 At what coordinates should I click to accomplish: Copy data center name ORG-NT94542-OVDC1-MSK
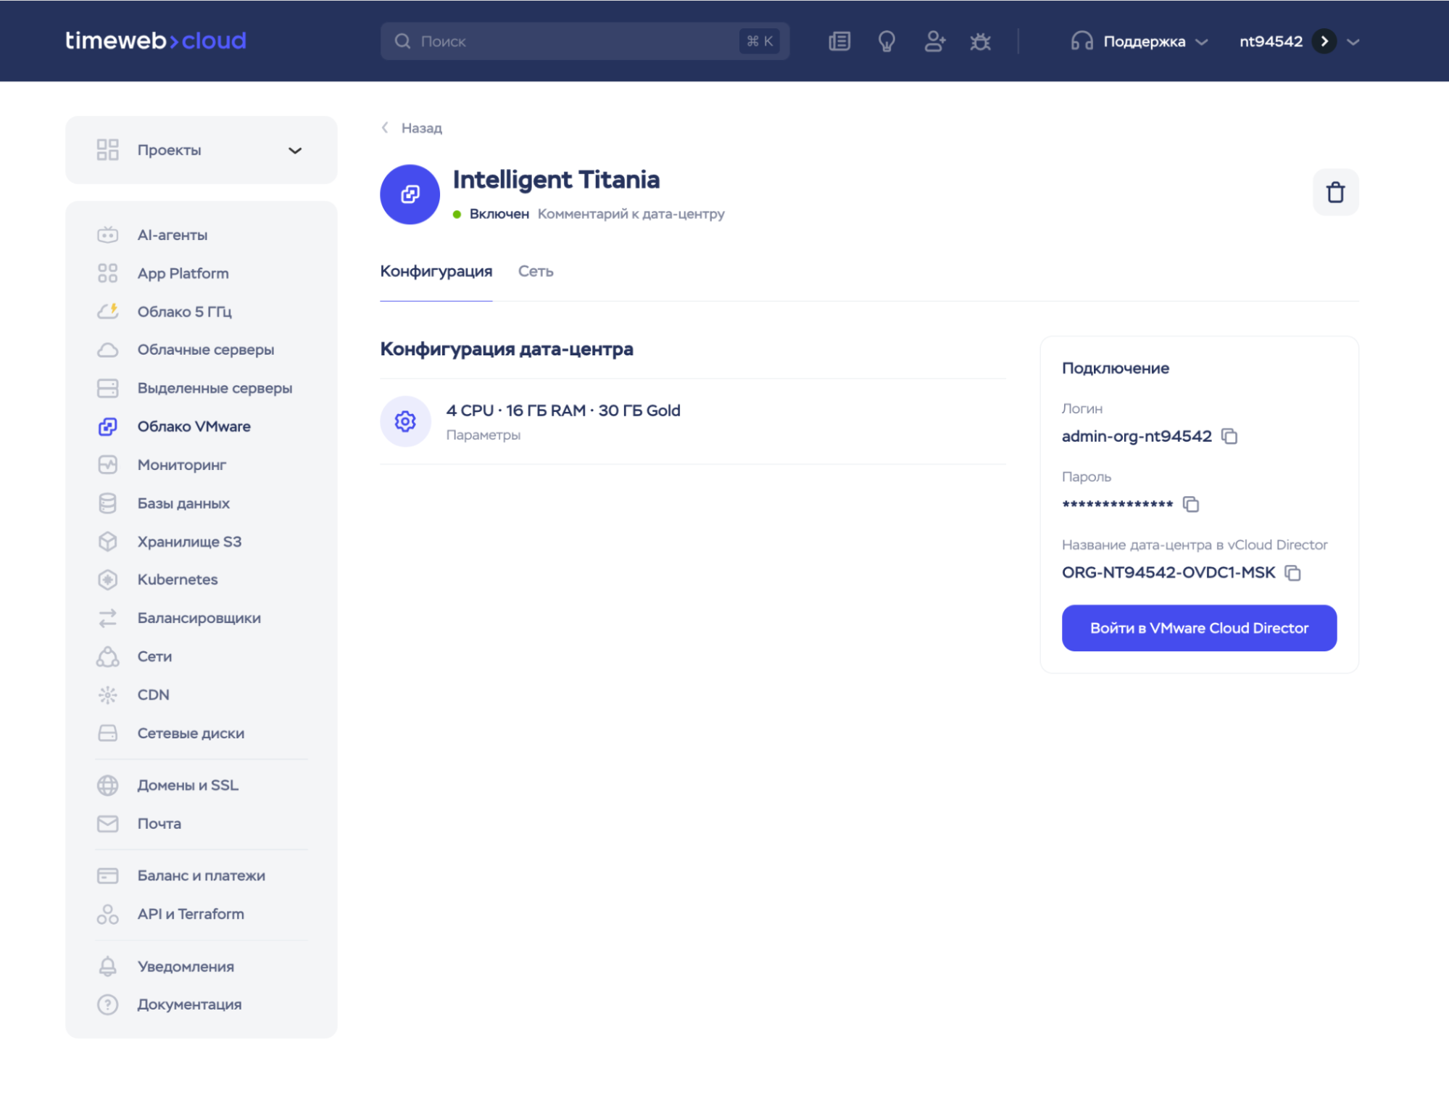click(1292, 573)
